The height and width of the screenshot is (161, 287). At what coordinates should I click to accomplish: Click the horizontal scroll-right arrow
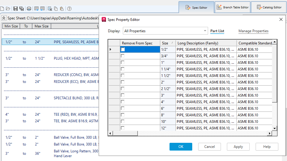coord(269,134)
